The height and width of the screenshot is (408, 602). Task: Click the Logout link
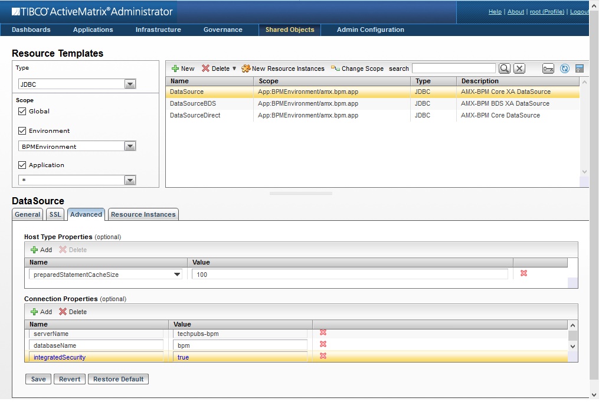580,12
